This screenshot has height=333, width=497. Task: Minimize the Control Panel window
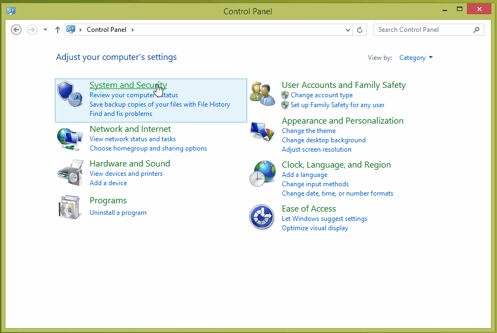coord(445,9)
